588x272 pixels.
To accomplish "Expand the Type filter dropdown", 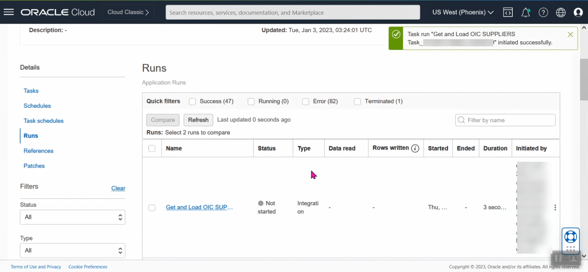I will 73,251.
